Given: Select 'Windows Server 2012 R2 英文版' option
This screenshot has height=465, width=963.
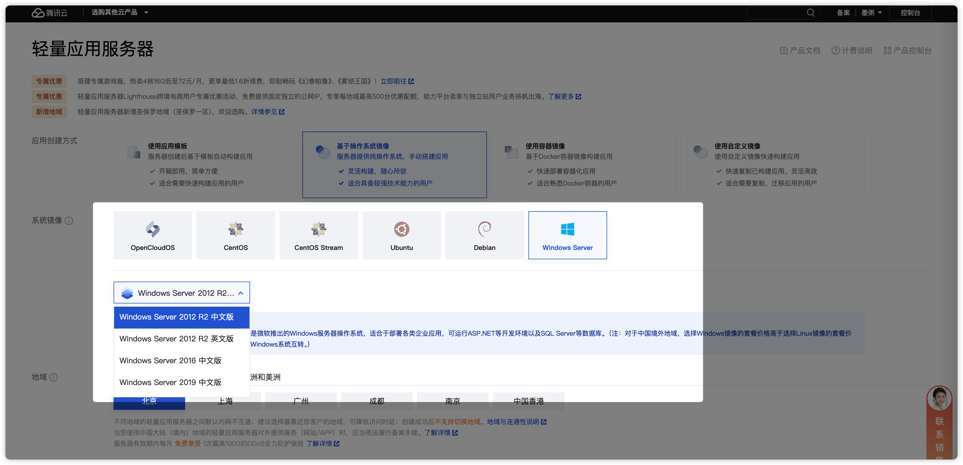Looking at the screenshot, I should point(182,339).
